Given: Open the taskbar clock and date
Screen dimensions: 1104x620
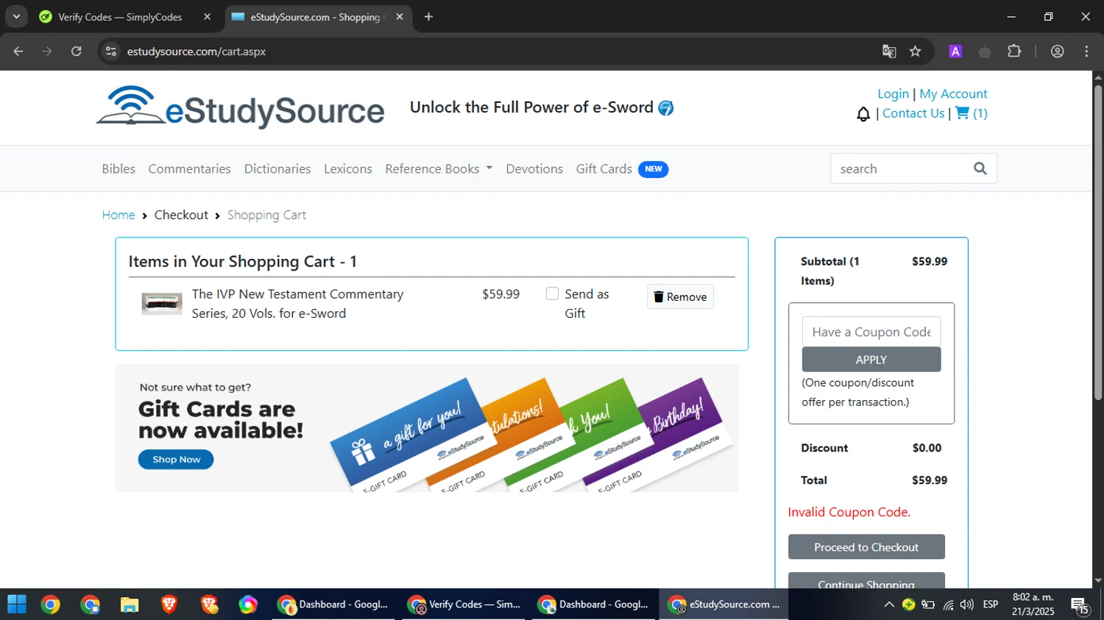Looking at the screenshot, I should [1033, 605].
